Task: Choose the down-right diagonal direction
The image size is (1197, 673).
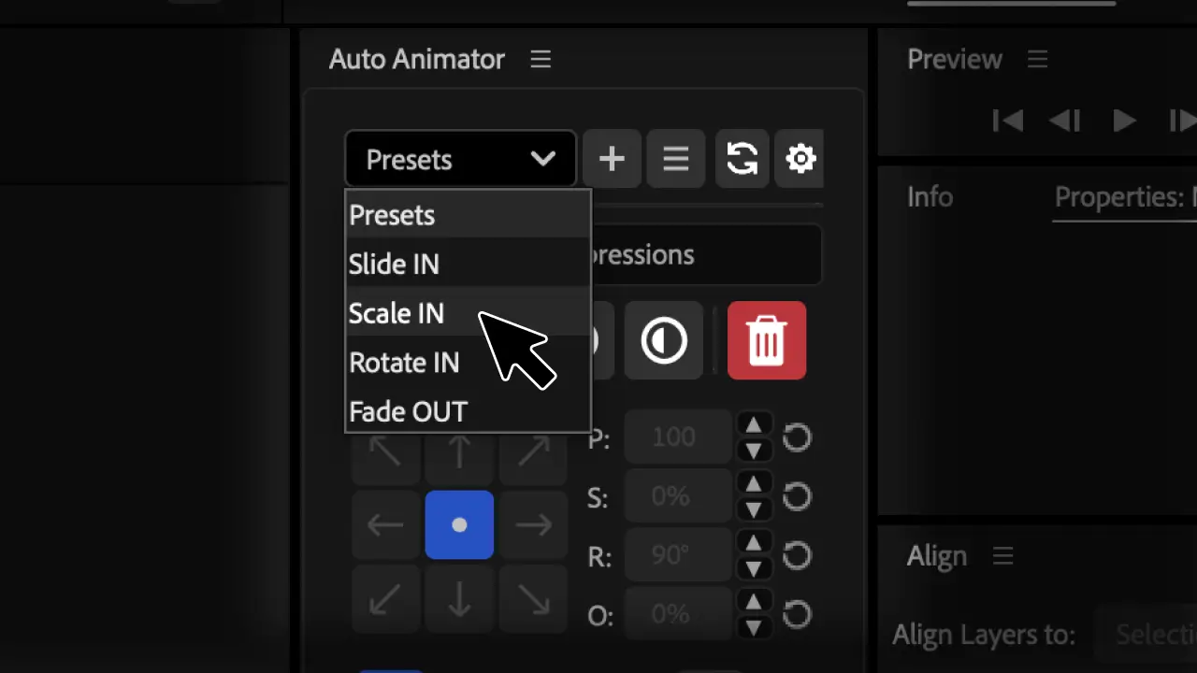Action: click(533, 599)
